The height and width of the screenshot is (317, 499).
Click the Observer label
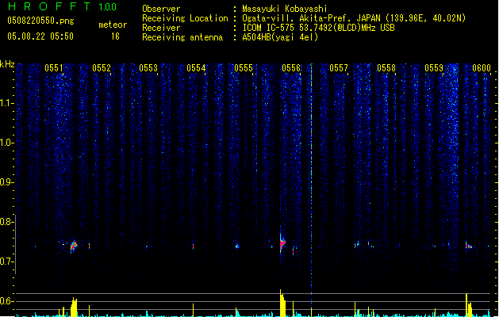(161, 9)
